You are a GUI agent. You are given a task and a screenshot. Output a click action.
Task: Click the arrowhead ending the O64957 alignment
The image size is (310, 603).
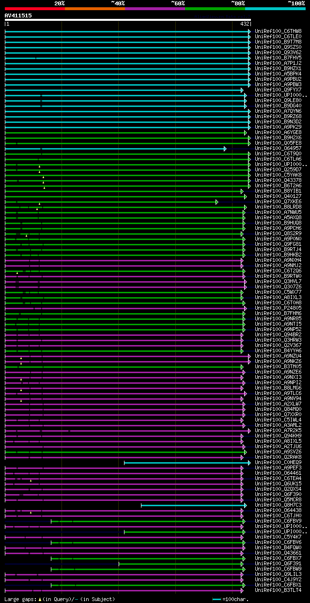[x=225, y=149]
